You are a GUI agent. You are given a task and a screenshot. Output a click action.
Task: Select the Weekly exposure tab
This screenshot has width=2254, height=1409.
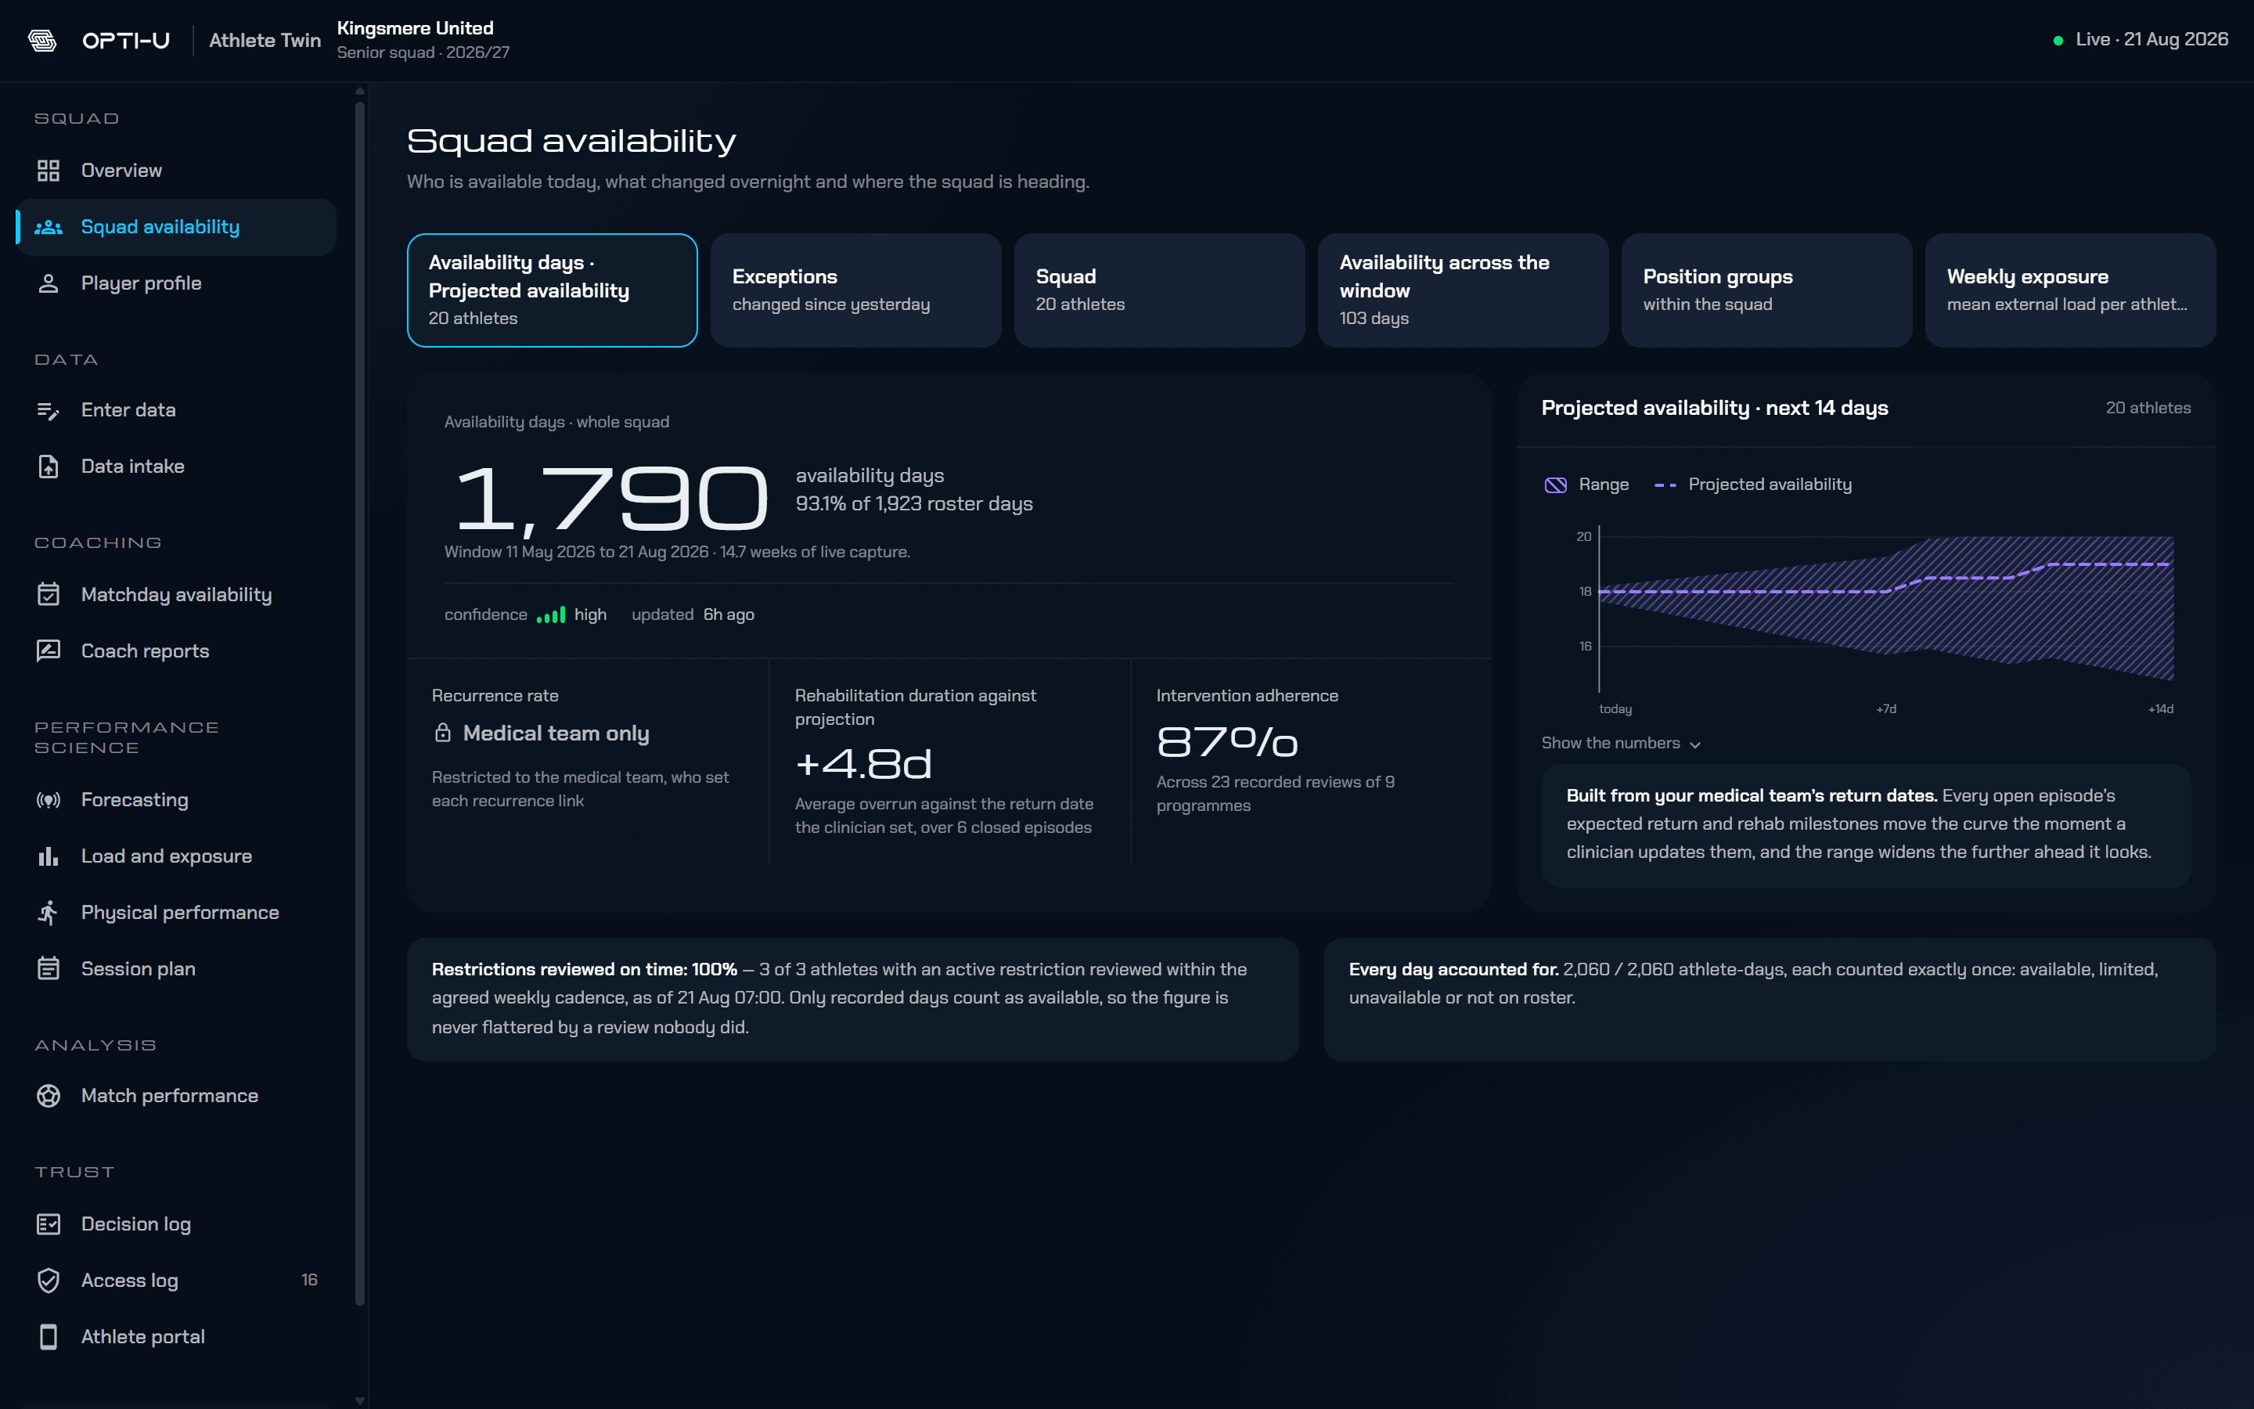point(2069,290)
